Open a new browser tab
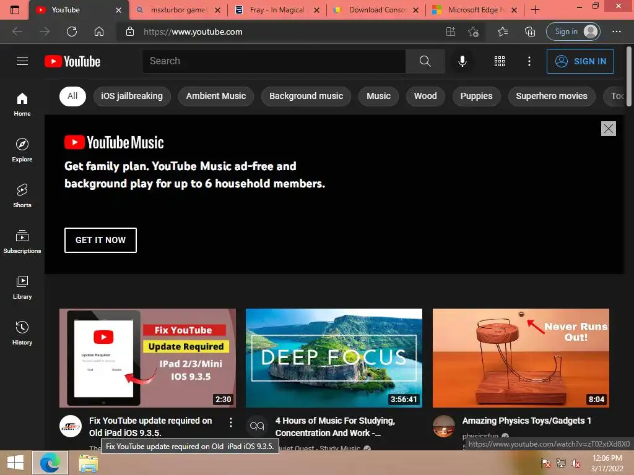This screenshot has width=634, height=475. (536, 10)
